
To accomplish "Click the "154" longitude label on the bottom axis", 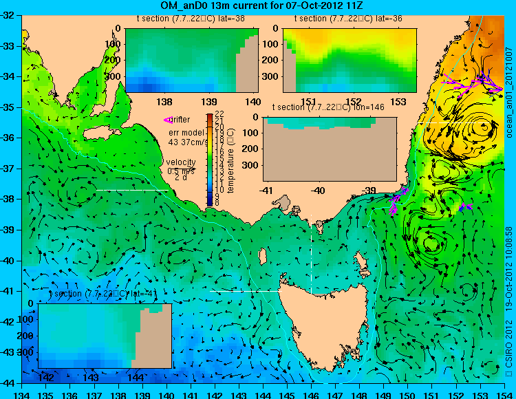I will coord(504,394).
